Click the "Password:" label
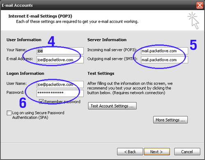 [15, 92]
